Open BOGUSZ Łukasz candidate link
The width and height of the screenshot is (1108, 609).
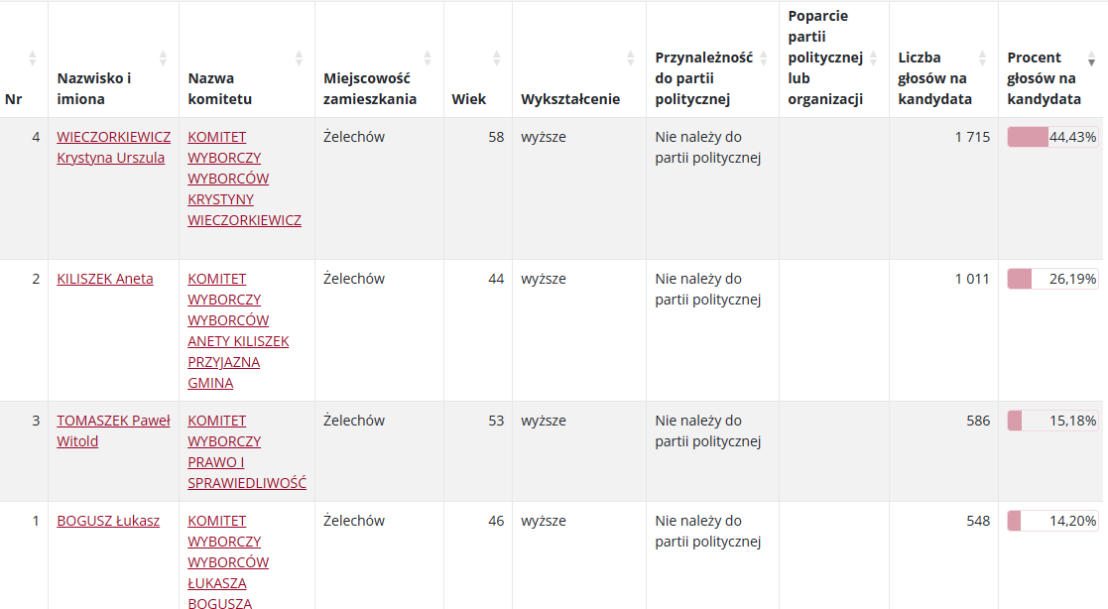[108, 521]
